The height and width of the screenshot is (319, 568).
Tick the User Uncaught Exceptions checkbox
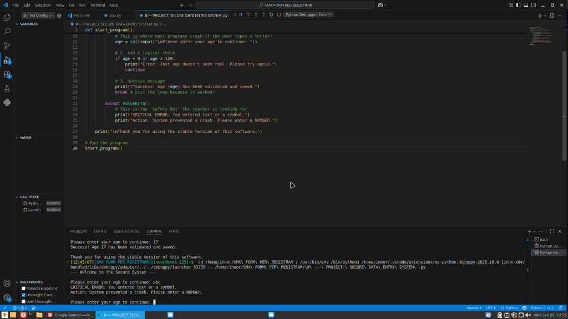tap(23, 302)
